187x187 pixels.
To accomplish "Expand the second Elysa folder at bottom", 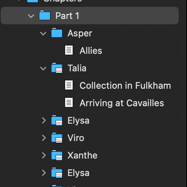I will click(x=44, y=173).
